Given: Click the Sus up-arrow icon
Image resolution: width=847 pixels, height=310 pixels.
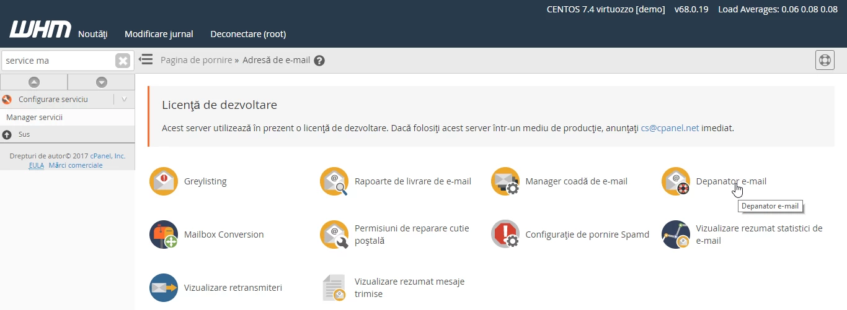Looking at the screenshot, I should [x=7, y=134].
